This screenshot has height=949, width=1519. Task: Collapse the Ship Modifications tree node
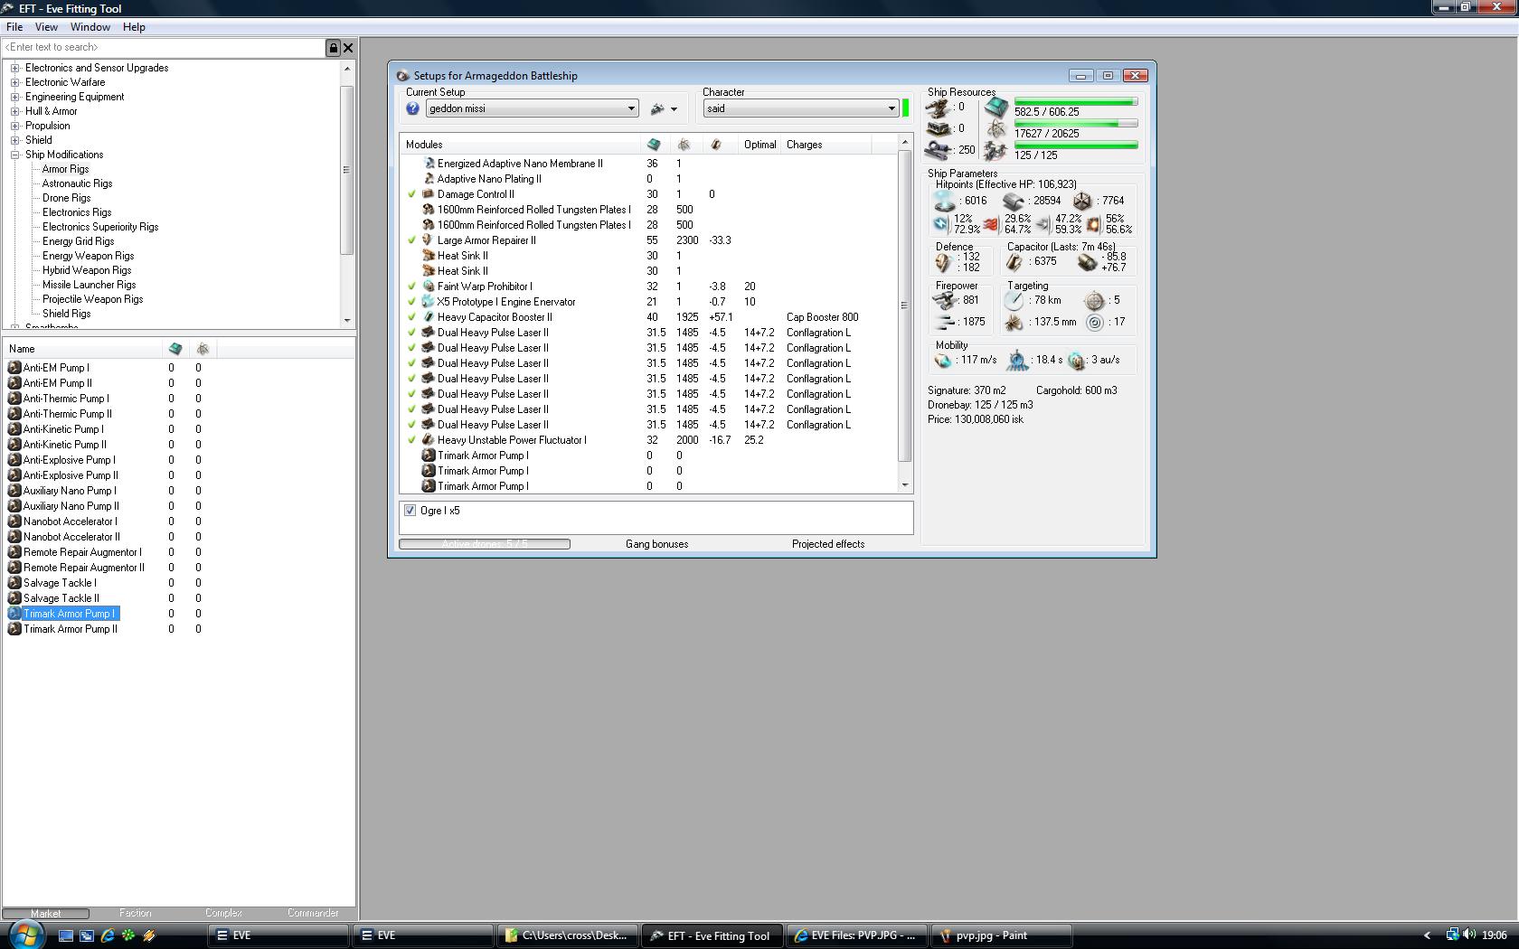(14, 155)
